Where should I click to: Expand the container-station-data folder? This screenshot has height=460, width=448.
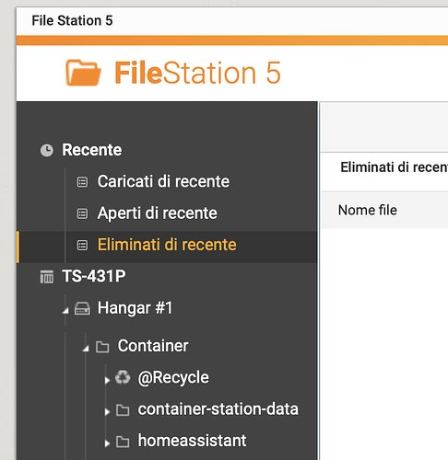pos(107,411)
